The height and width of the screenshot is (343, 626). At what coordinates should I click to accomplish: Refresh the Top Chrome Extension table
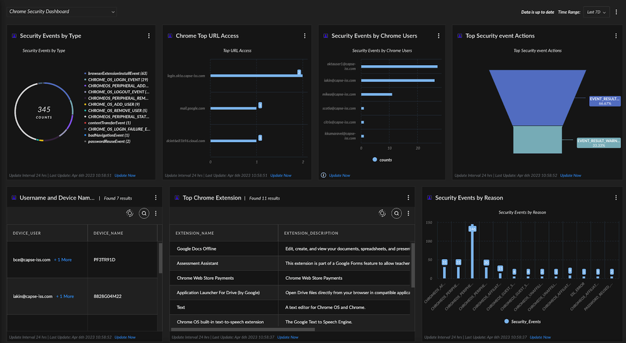(x=382, y=213)
